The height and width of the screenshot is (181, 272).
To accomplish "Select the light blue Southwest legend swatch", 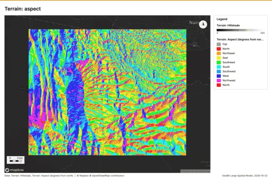I will coord(219,71).
